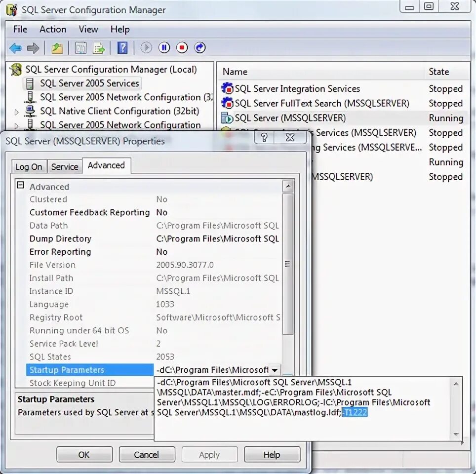
Task: Click the Install Path property label
Action: (x=51, y=278)
